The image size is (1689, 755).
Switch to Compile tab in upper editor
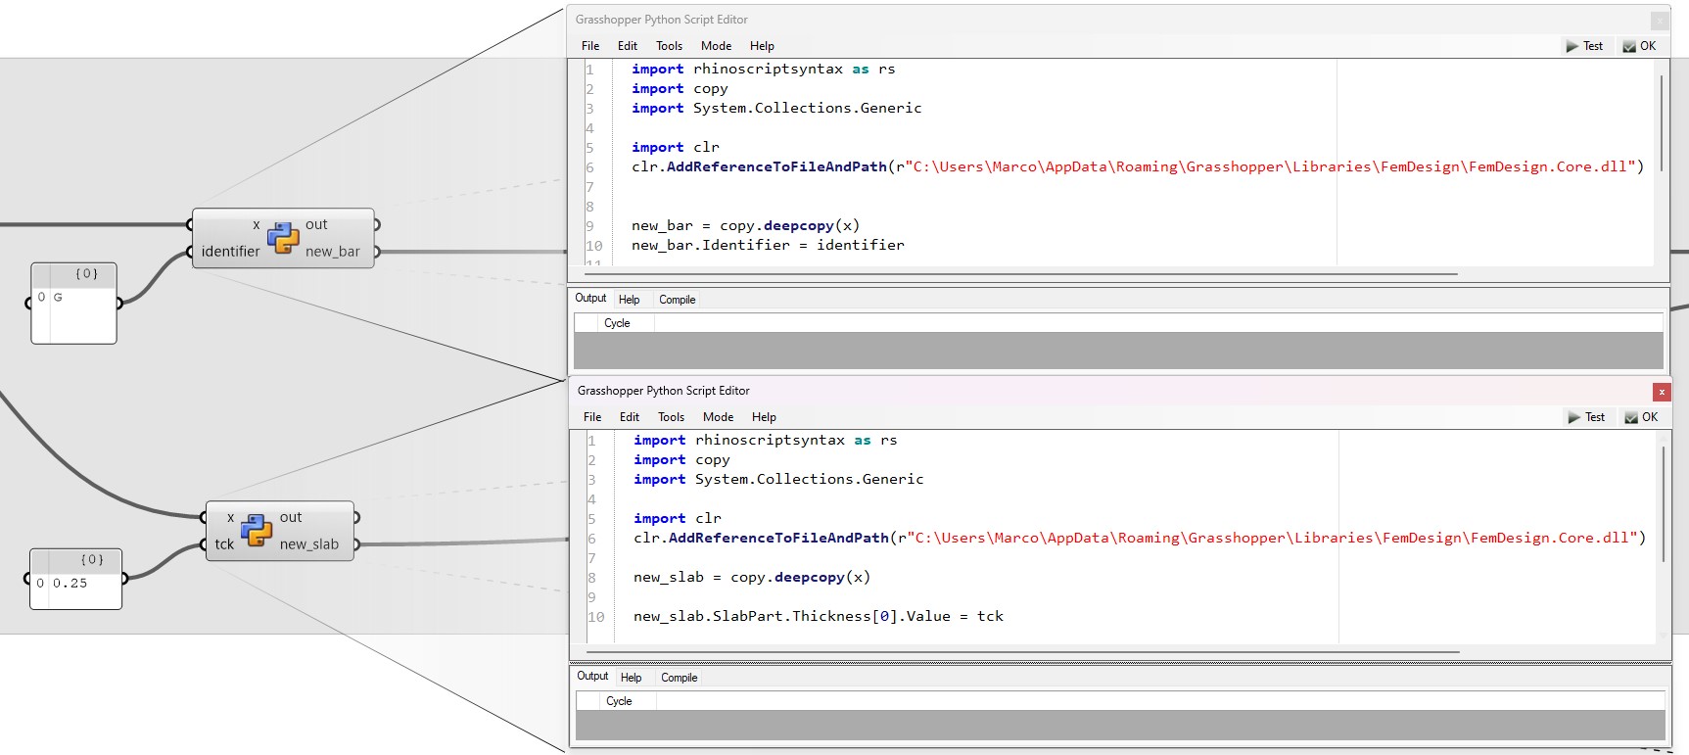(x=677, y=300)
